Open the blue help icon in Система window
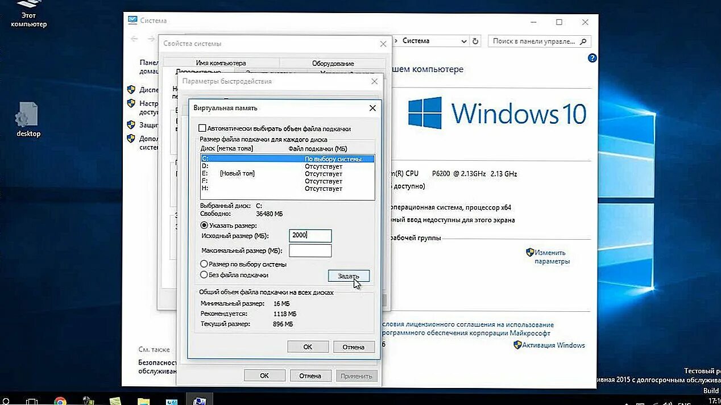The width and height of the screenshot is (721, 405). click(x=592, y=58)
